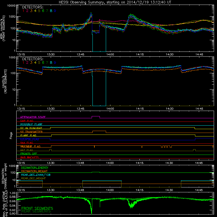Click the REAR_DEC_WEIGHT legend label
The width and height of the screenshot is (217, 217).
[x=33, y=178]
